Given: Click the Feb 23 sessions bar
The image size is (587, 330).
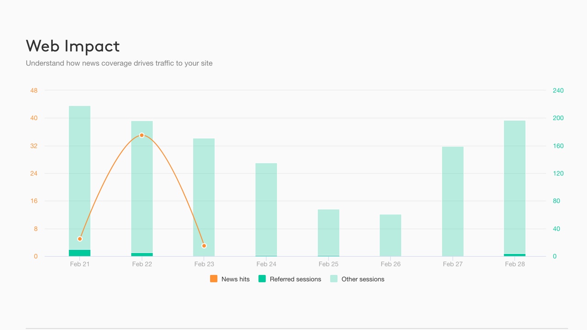Looking at the screenshot, I should (204, 197).
